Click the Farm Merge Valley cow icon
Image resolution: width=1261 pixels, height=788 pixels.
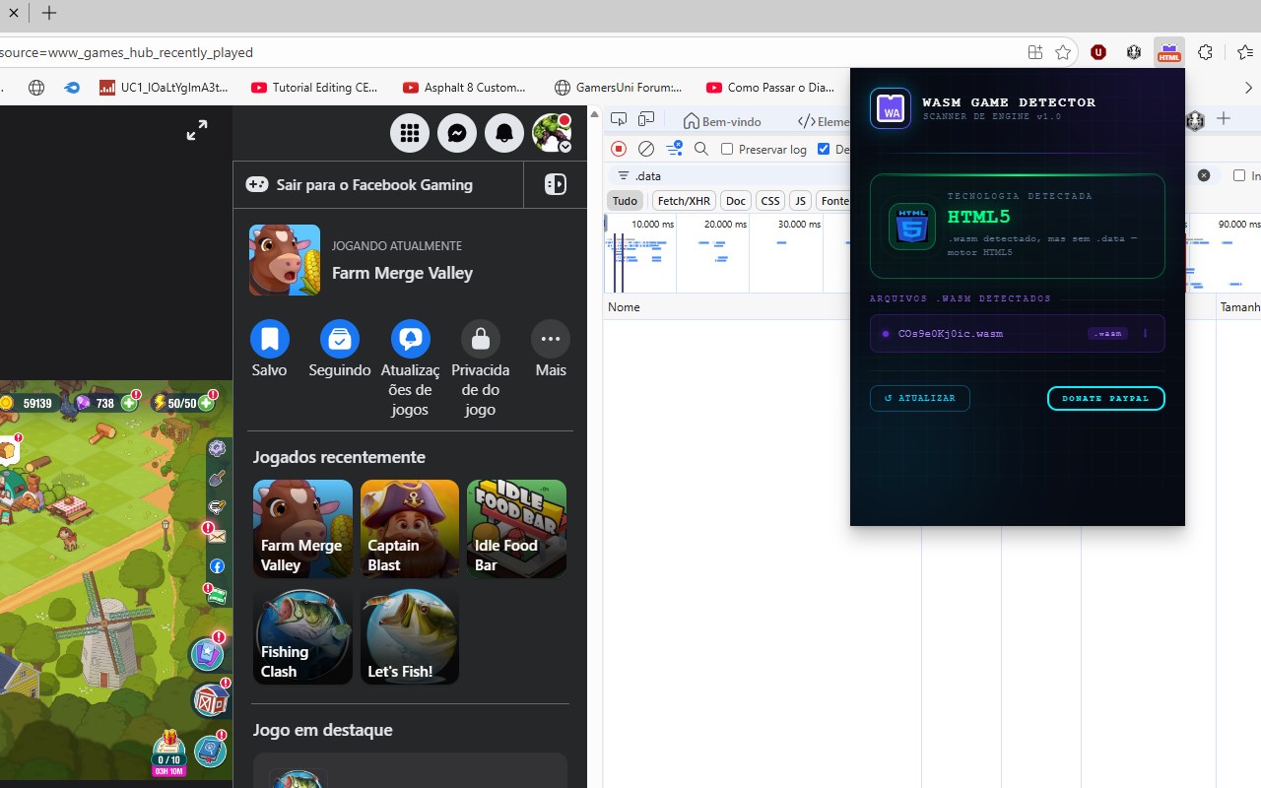coord(285,260)
